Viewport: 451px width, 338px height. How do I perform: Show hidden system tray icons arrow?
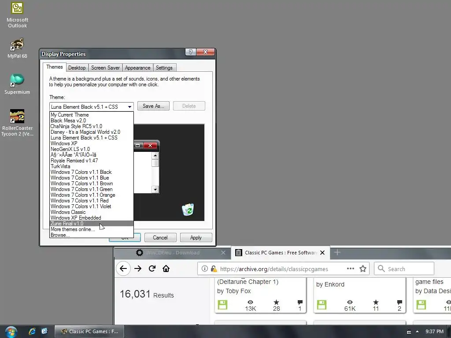click(418, 331)
